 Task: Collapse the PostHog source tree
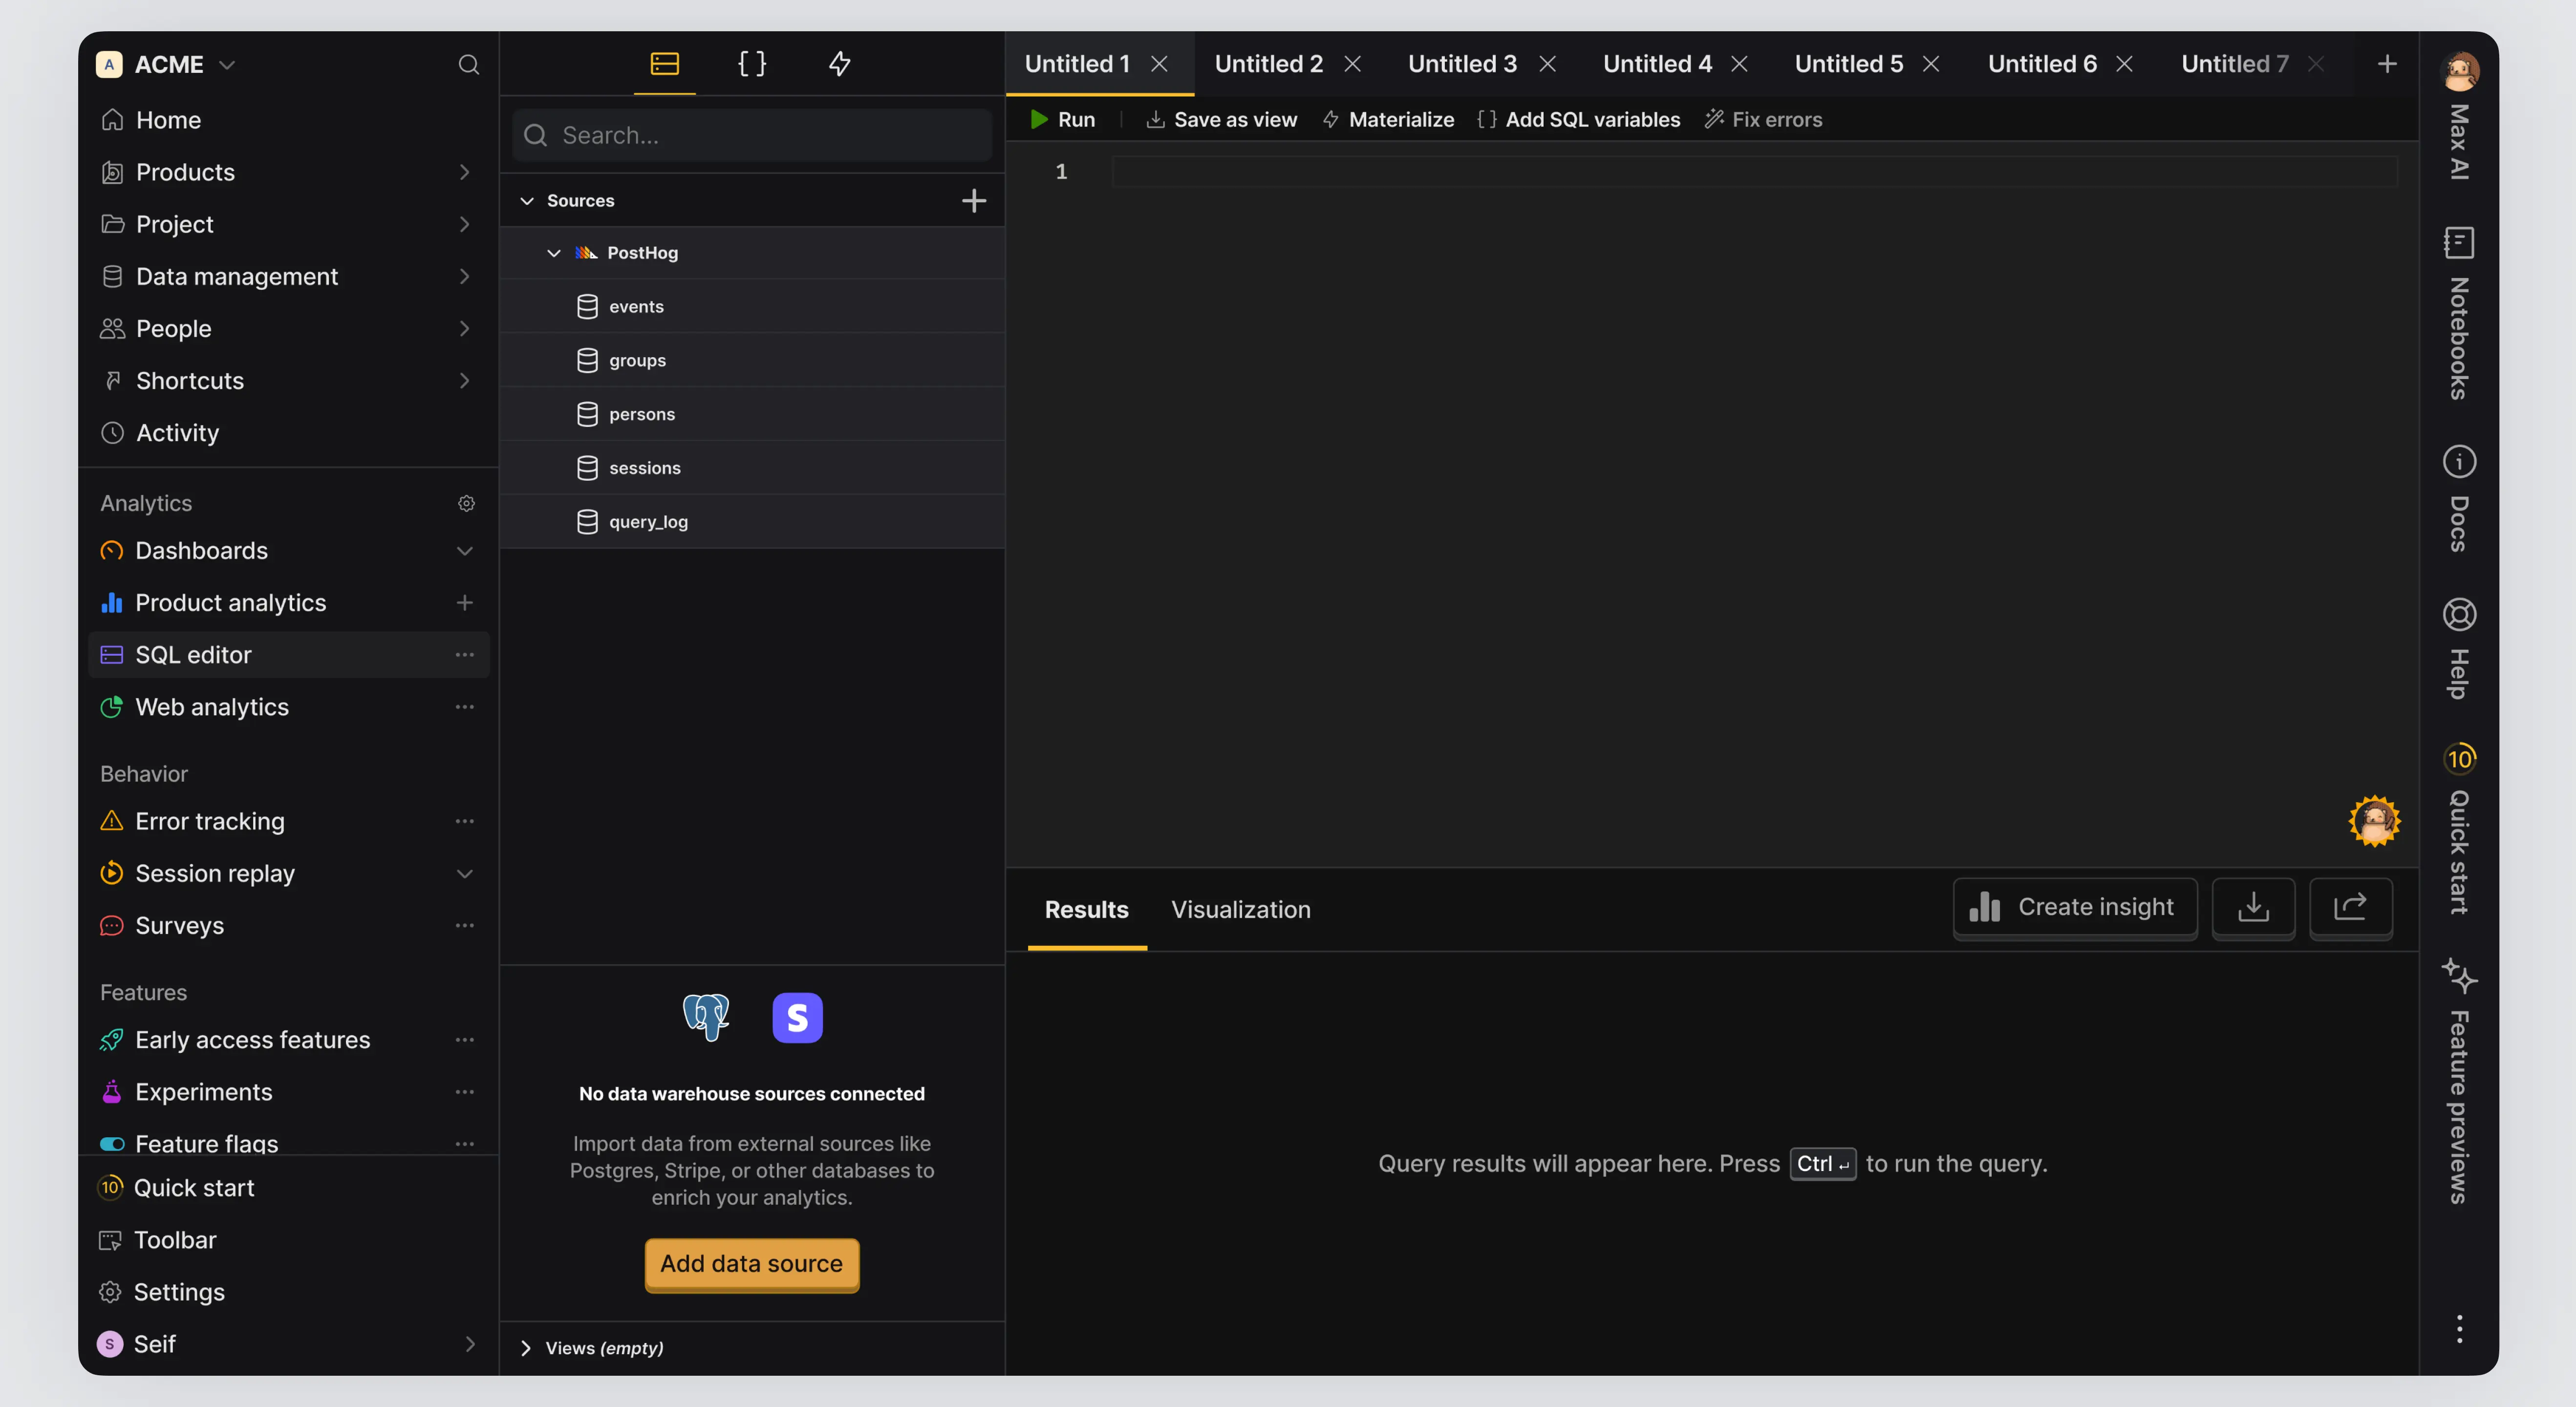pos(553,253)
